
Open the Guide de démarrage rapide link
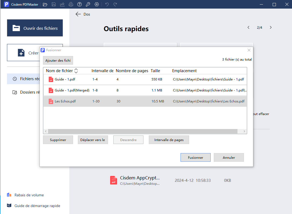pos(37,206)
